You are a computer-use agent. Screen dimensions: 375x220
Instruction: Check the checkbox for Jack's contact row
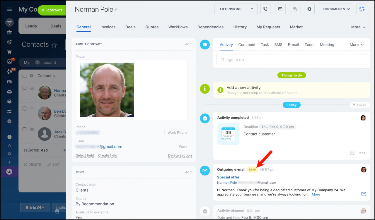pos(25,129)
